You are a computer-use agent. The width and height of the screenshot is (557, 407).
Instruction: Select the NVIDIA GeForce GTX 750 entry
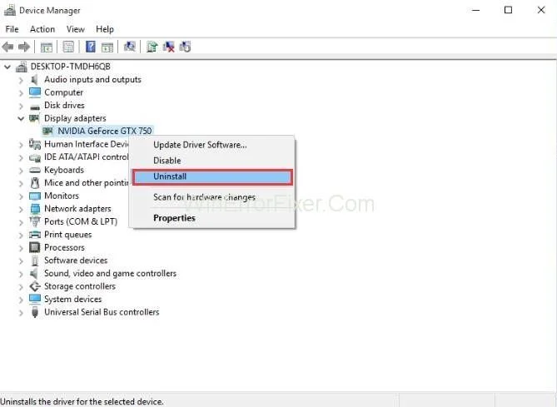pyautogui.click(x=104, y=131)
